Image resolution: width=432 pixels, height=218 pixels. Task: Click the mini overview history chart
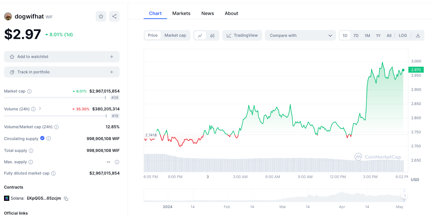[x=275, y=196]
